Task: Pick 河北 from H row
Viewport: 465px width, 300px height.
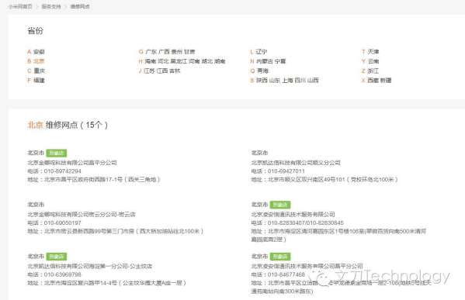Action: tap(163, 61)
